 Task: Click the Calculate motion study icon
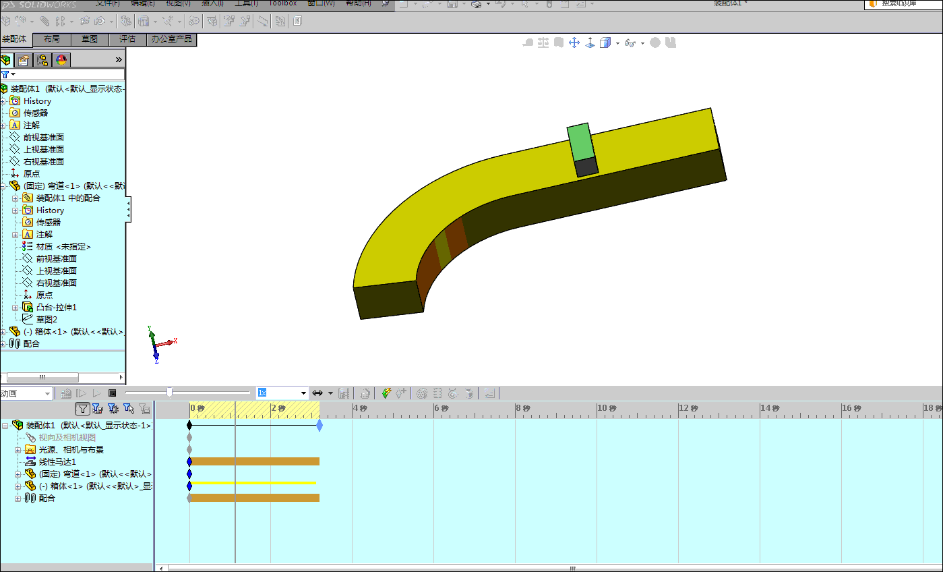(x=65, y=393)
